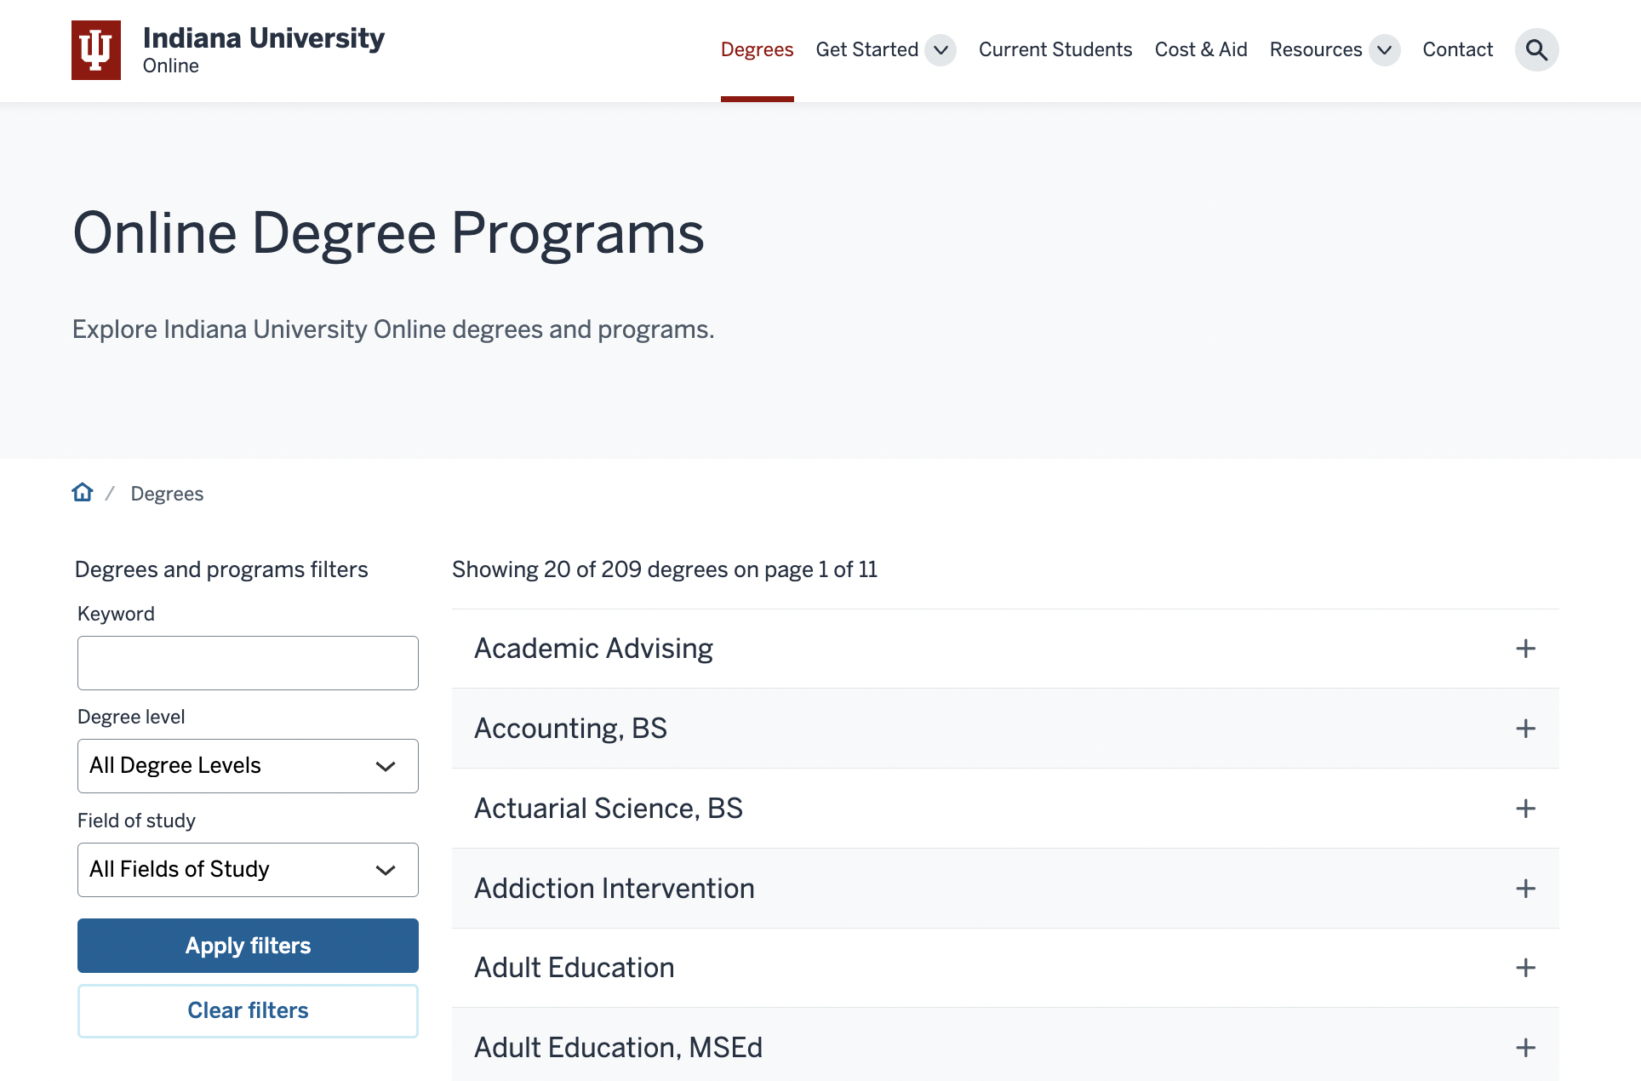Open the Resources submenu chevron
Image resolution: width=1641 pixels, height=1081 pixels.
(x=1385, y=50)
